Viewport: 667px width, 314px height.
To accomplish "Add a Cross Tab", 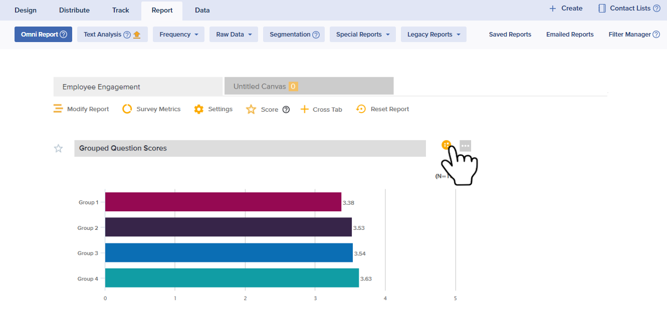I will click(321, 109).
